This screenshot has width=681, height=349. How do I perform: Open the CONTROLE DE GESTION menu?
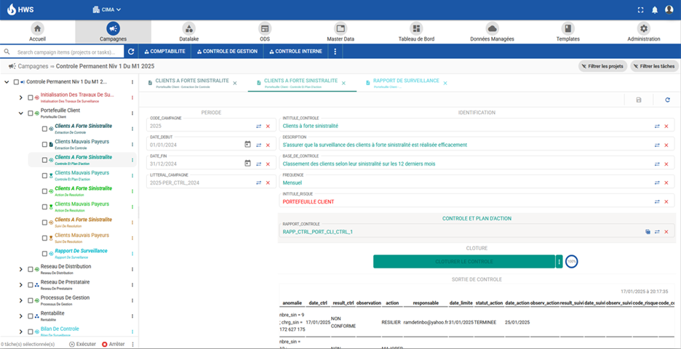227,52
